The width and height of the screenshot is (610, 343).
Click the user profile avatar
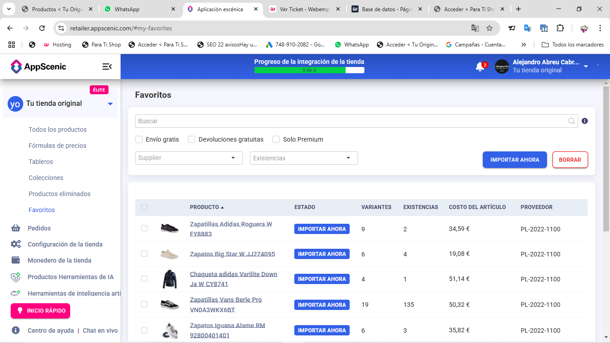[x=502, y=67]
